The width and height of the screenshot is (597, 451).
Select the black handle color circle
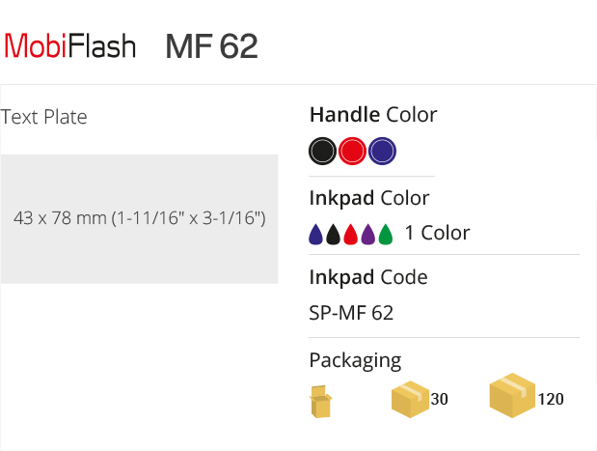click(x=322, y=151)
